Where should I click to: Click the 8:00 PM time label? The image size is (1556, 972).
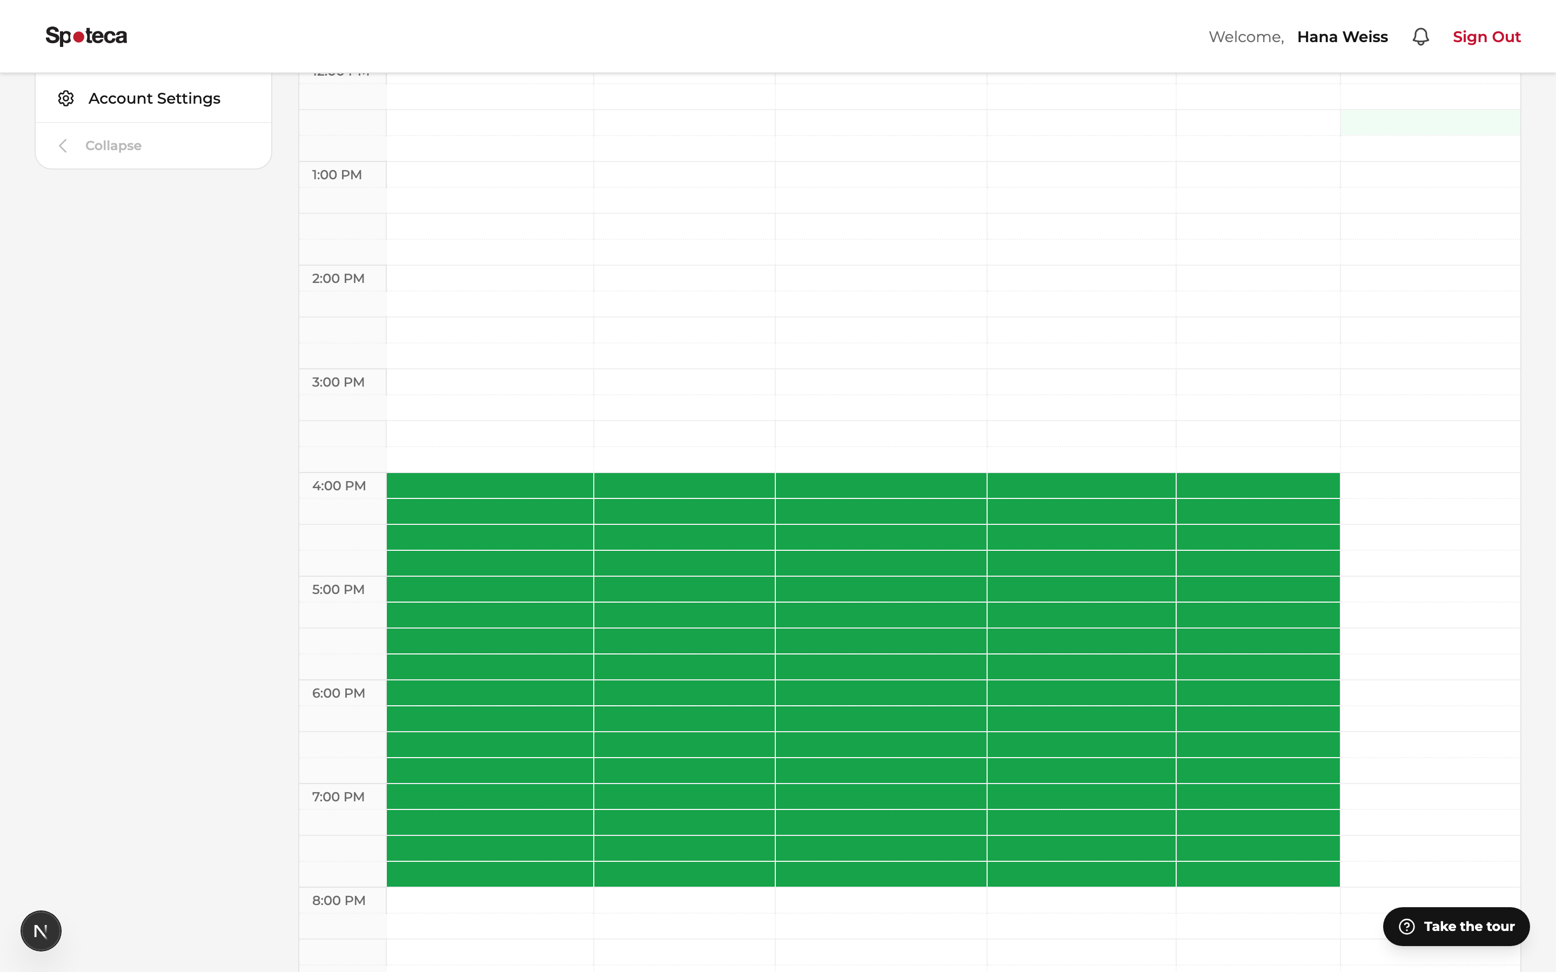339,900
